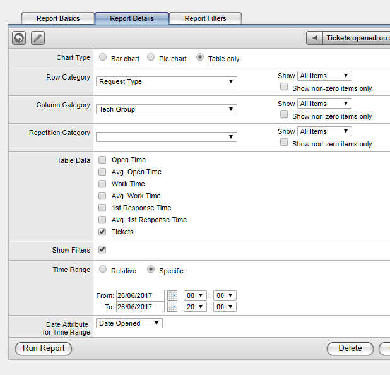Open the From date calendar picker
The width and height of the screenshot is (390, 375).
(172, 295)
